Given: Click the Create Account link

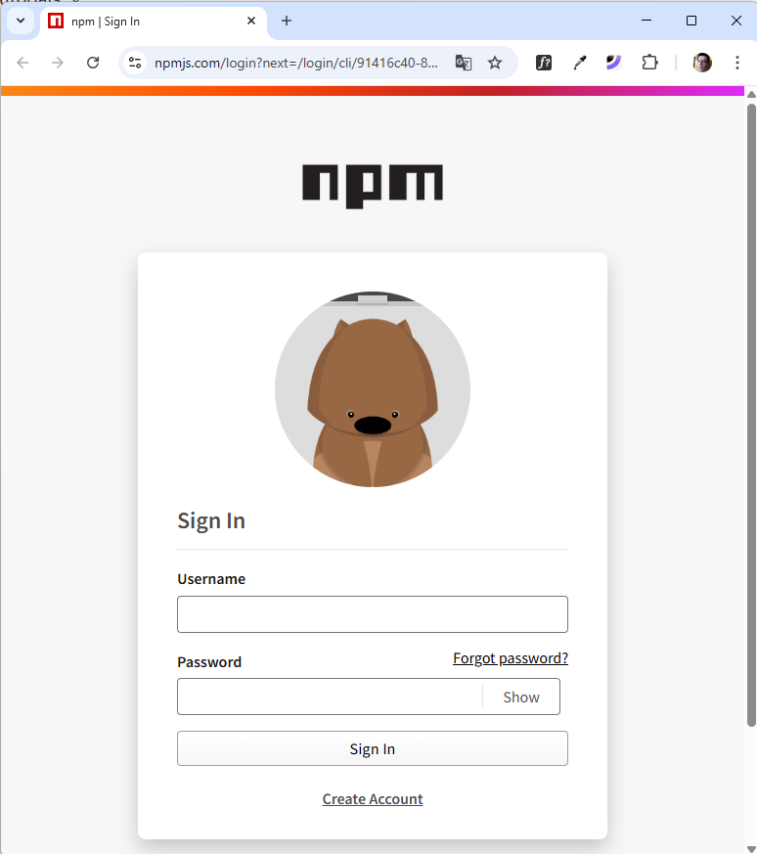Looking at the screenshot, I should coord(373,799).
